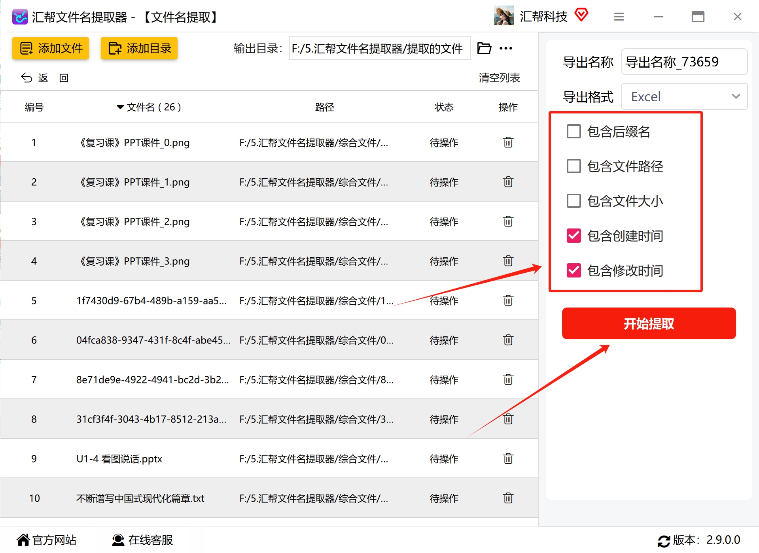The width and height of the screenshot is (759, 553).
Task: Sort by 文件名 column arrow
Action: pyautogui.click(x=120, y=107)
